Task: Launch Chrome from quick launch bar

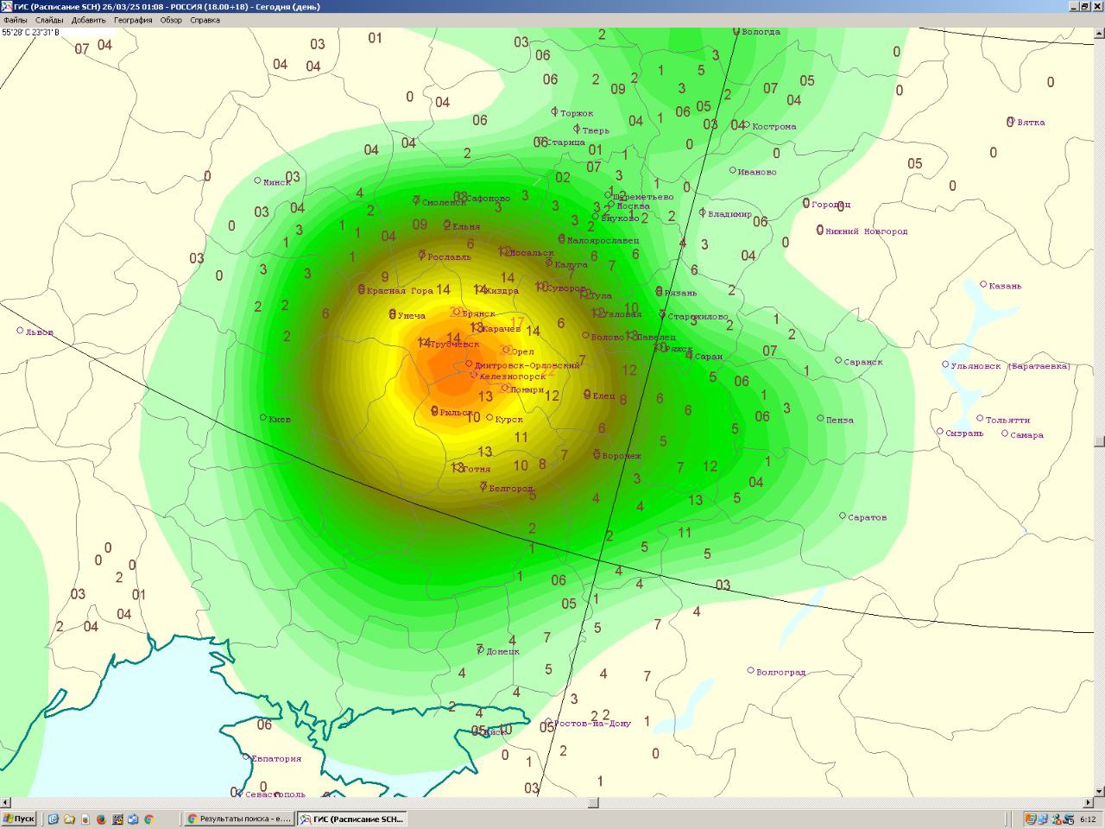Action: coord(148,819)
